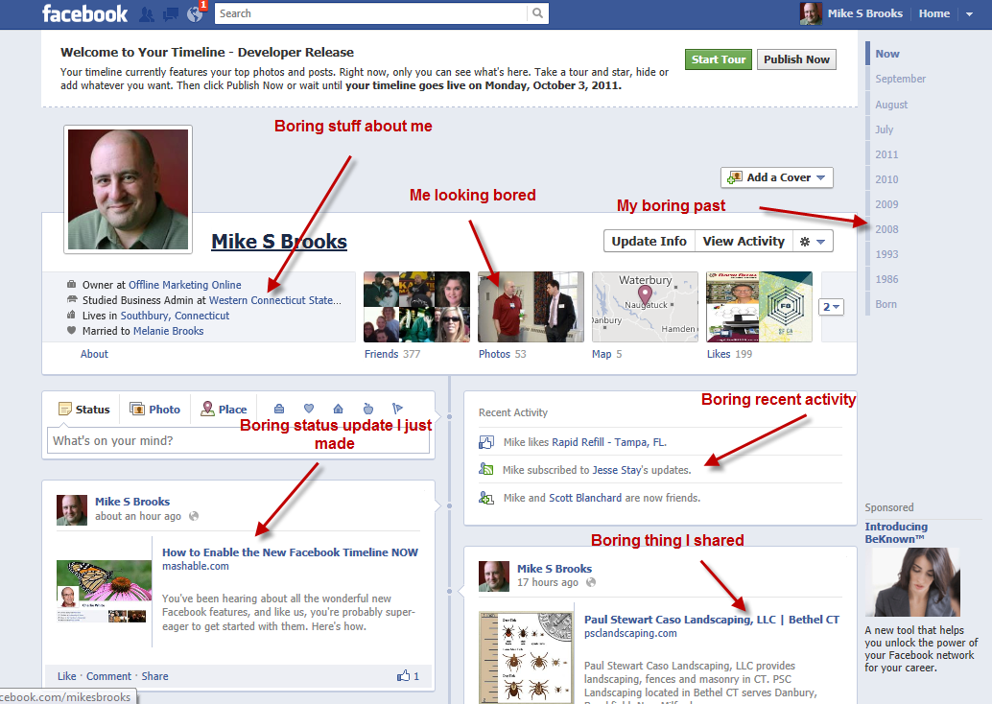The width and height of the screenshot is (992, 704).
Task: Click the large profile picture
Action: (128, 189)
